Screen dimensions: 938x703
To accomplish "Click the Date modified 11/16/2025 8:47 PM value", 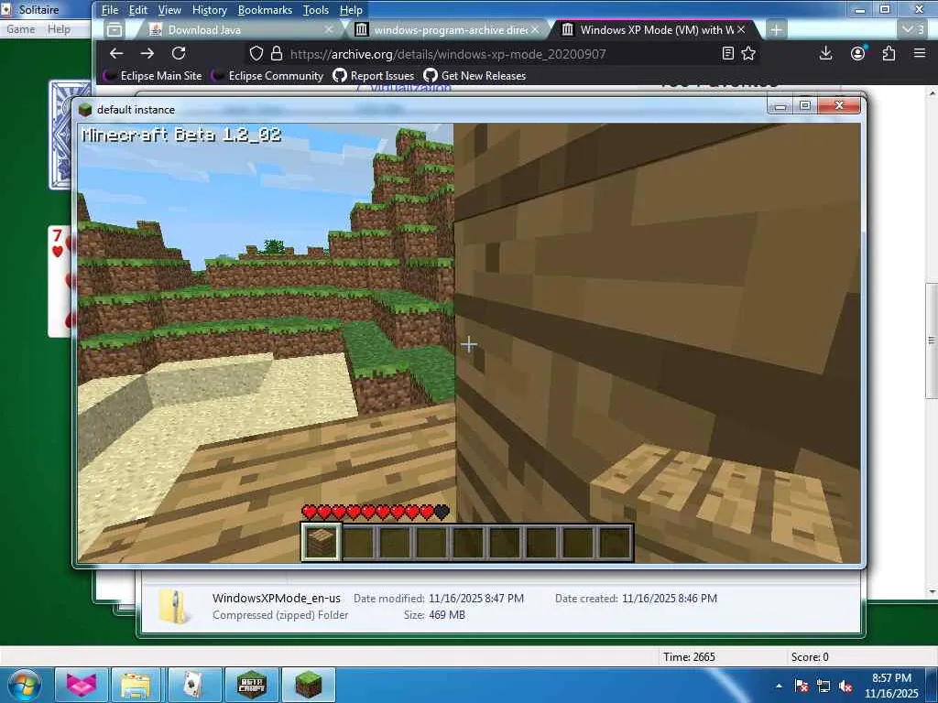I will click(x=476, y=598).
